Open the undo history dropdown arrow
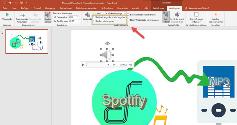Image resolution: width=237 pixels, height=125 pixels. 13,3
